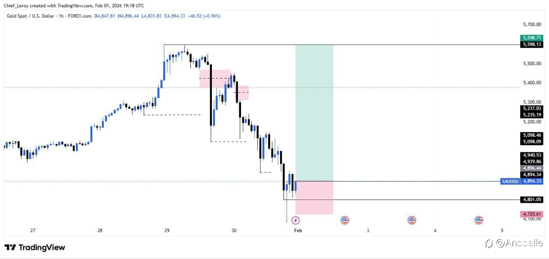Click the US flag event icon between dates 3 and 4
The image size is (549, 259).
(x=412, y=220)
